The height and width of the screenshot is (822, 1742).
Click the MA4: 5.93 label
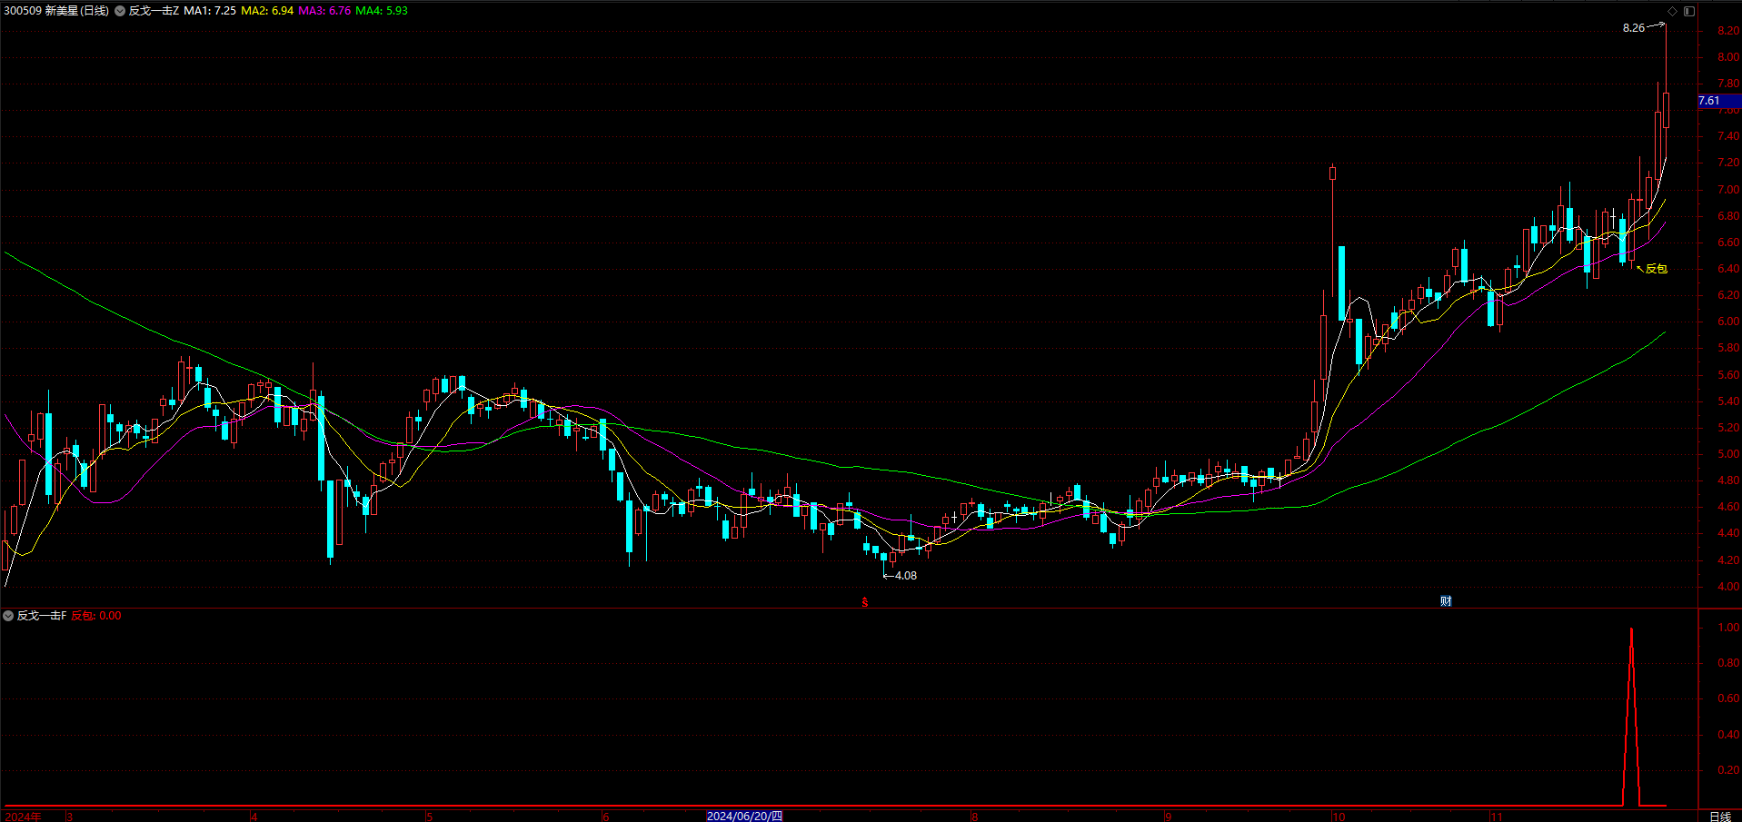[x=382, y=11]
